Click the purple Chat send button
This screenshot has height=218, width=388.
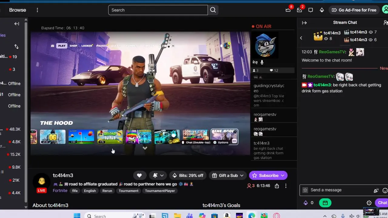[382, 203]
